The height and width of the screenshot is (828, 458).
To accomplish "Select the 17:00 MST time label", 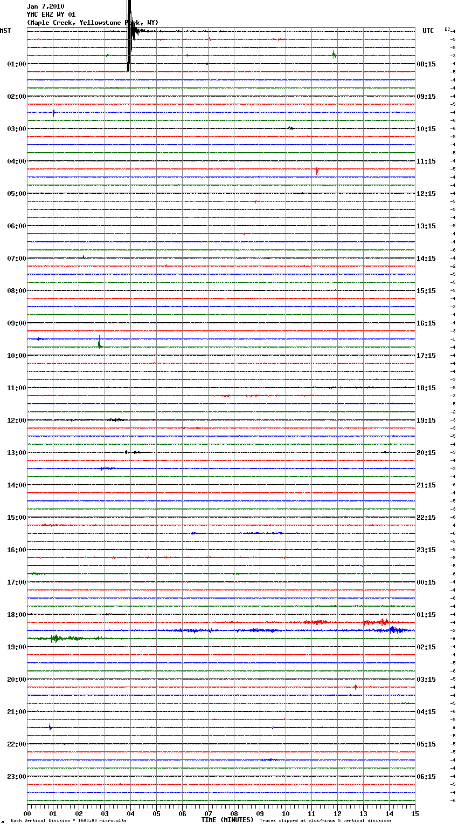I will pos(17,582).
